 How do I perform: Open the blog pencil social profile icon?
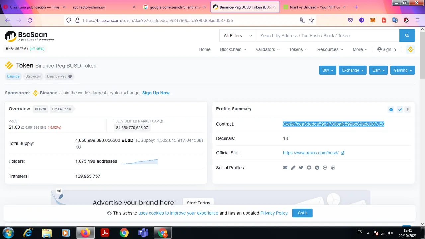tap(293, 168)
